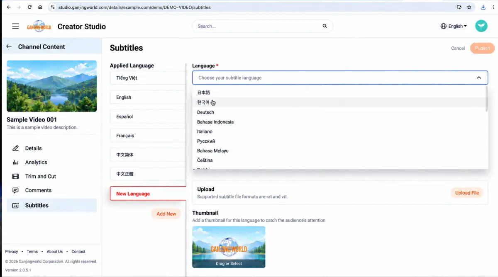Click the browser address bar URL
Viewport: 498px width, 277px height.
click(134, 7)
